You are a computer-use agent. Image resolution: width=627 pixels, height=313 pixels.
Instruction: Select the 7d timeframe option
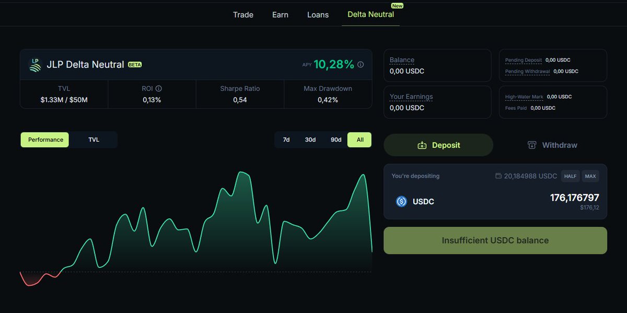pyautogui.click(x=286, y=140)
